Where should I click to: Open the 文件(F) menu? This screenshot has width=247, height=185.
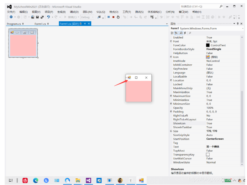click(x=11, y=12)
